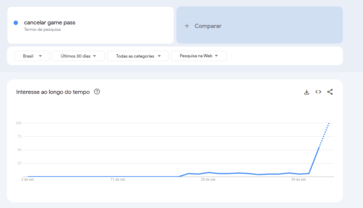This screenshot has height=208, width=363.
Task: Open the Brasil region dropdown
Action: [32, 56]
